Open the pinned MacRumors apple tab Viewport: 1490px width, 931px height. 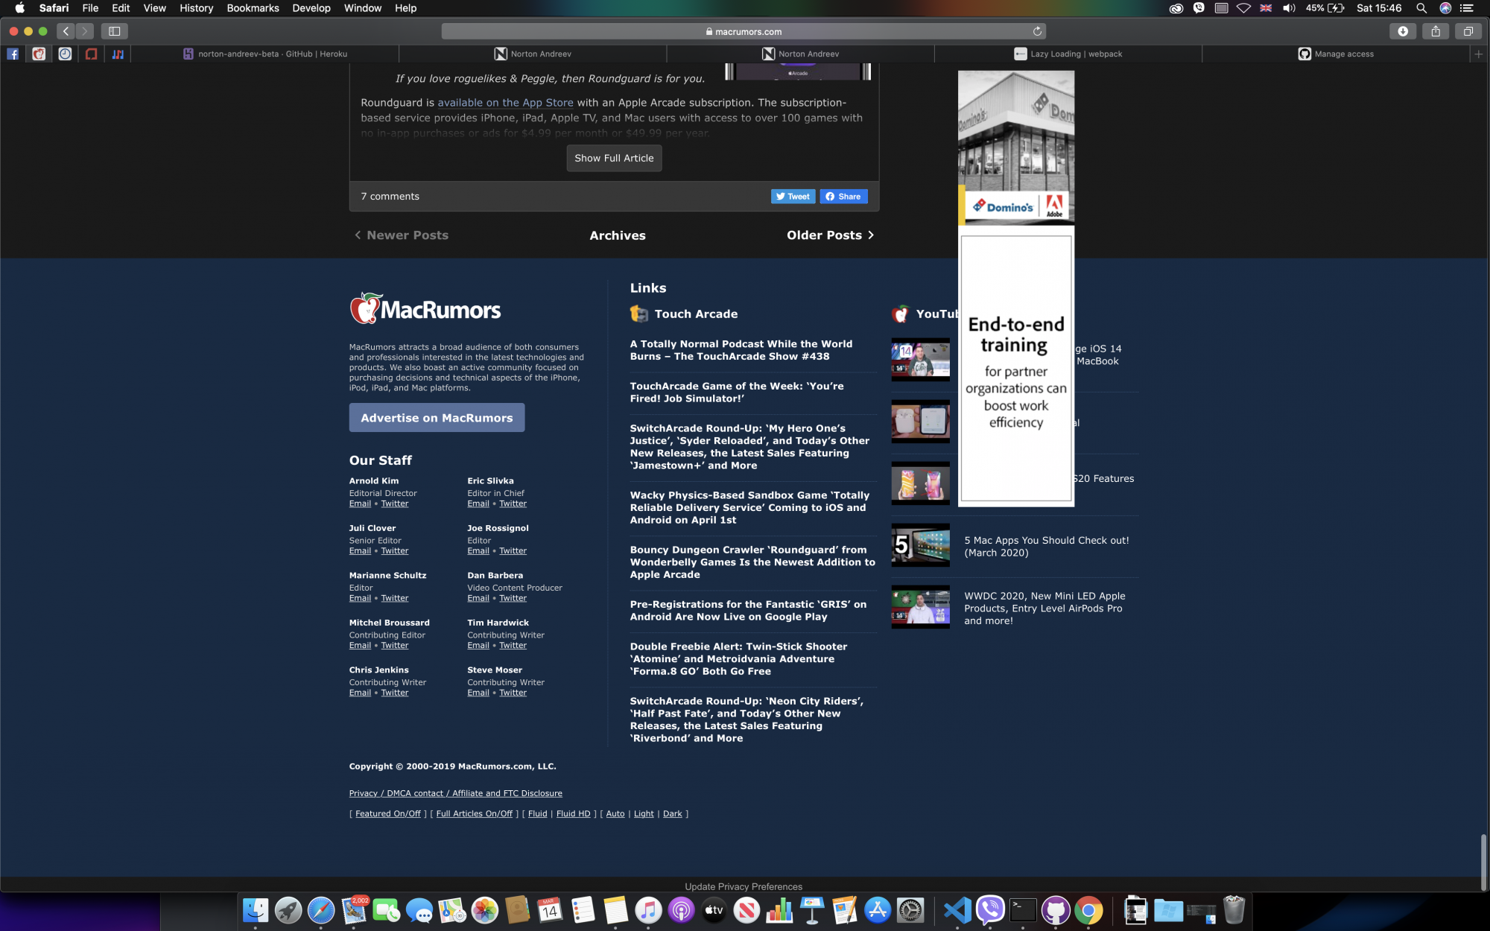[39, 54]
